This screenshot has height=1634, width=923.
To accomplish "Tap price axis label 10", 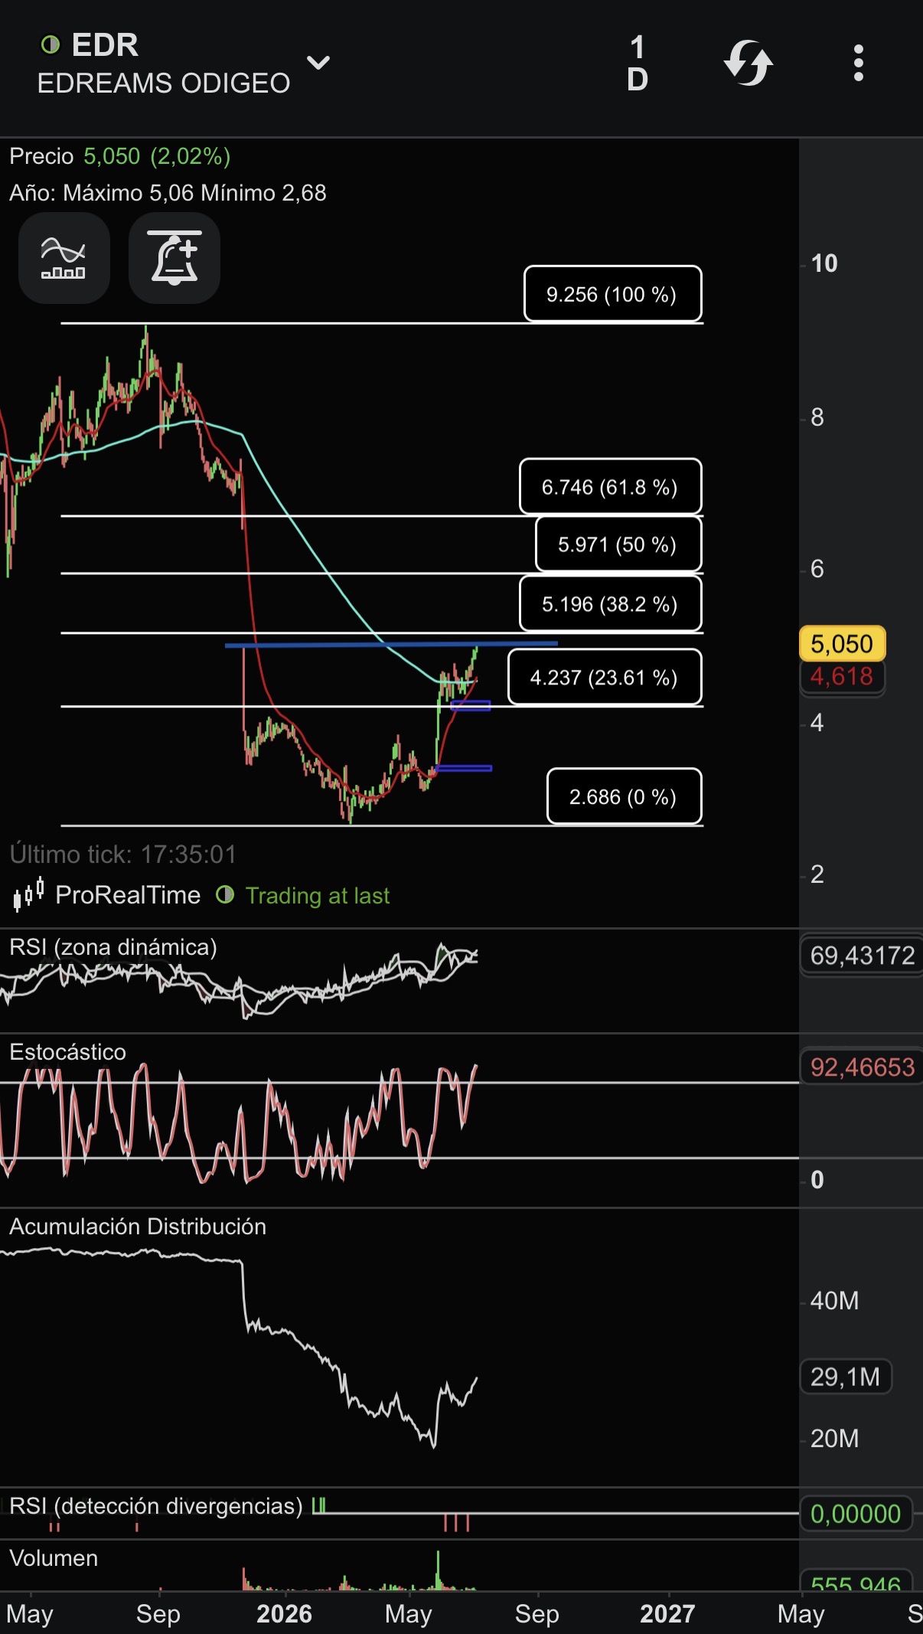I will coord(824,263).
